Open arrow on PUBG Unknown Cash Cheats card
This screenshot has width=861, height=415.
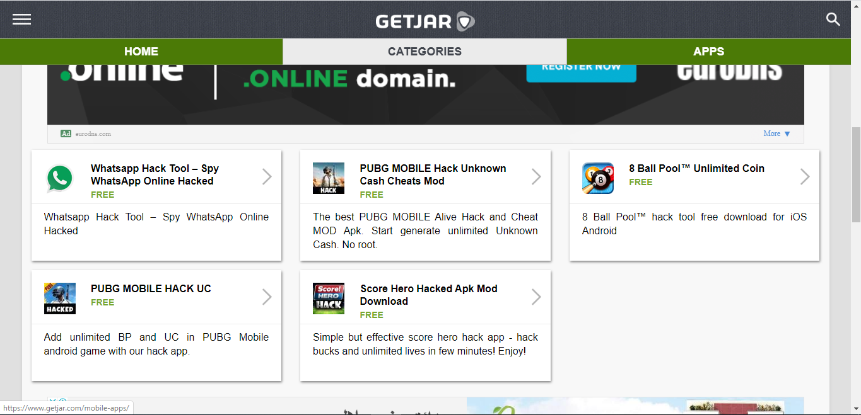pos(536,177)
